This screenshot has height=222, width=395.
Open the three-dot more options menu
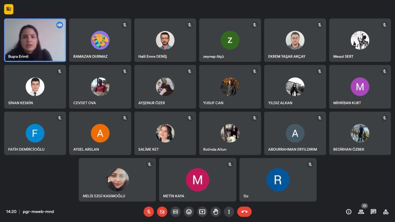(x=229, y=212)
